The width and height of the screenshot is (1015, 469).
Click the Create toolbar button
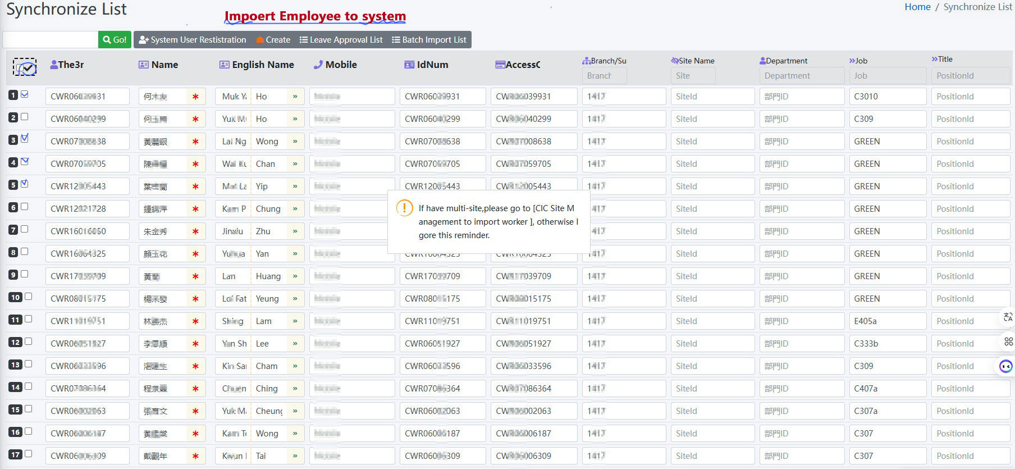(x=273, y=40)
